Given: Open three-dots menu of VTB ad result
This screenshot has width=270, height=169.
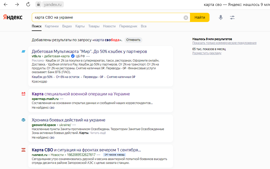Looking at the screenshot, I should point(88,56).
